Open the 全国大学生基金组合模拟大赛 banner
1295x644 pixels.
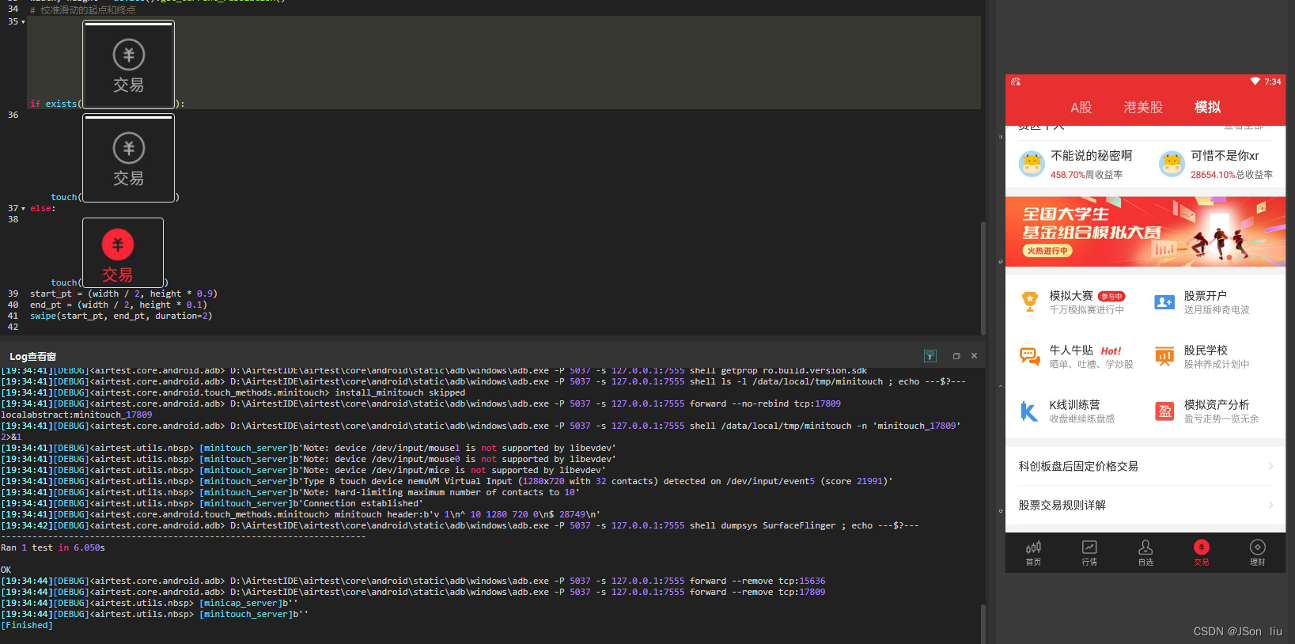[1145, 231]
